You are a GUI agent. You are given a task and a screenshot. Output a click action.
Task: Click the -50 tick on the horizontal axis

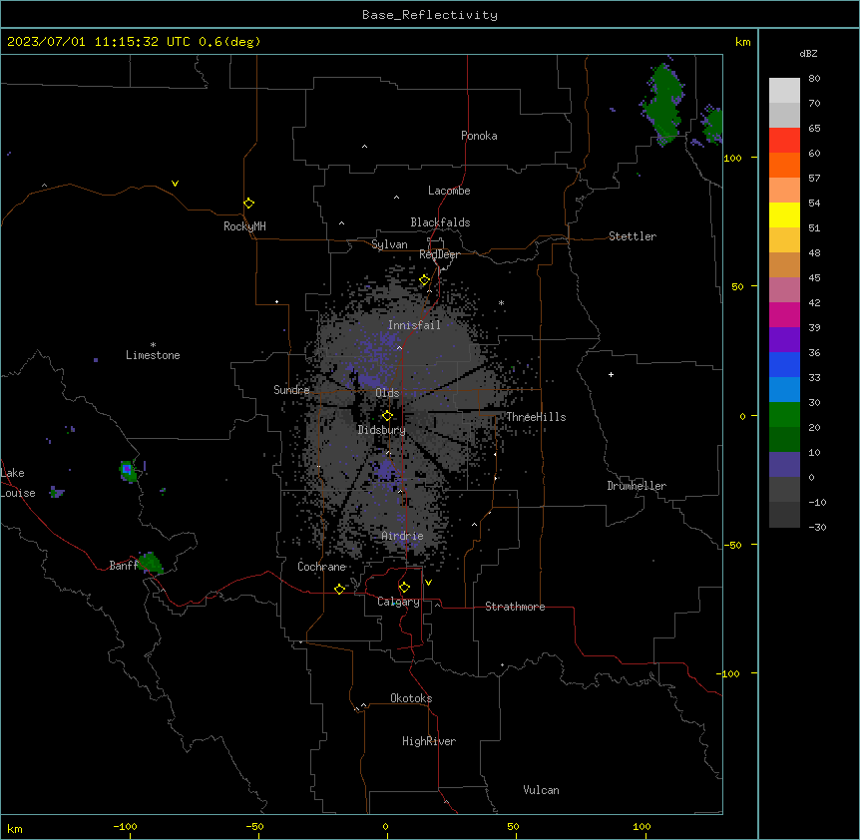point(255,826)
